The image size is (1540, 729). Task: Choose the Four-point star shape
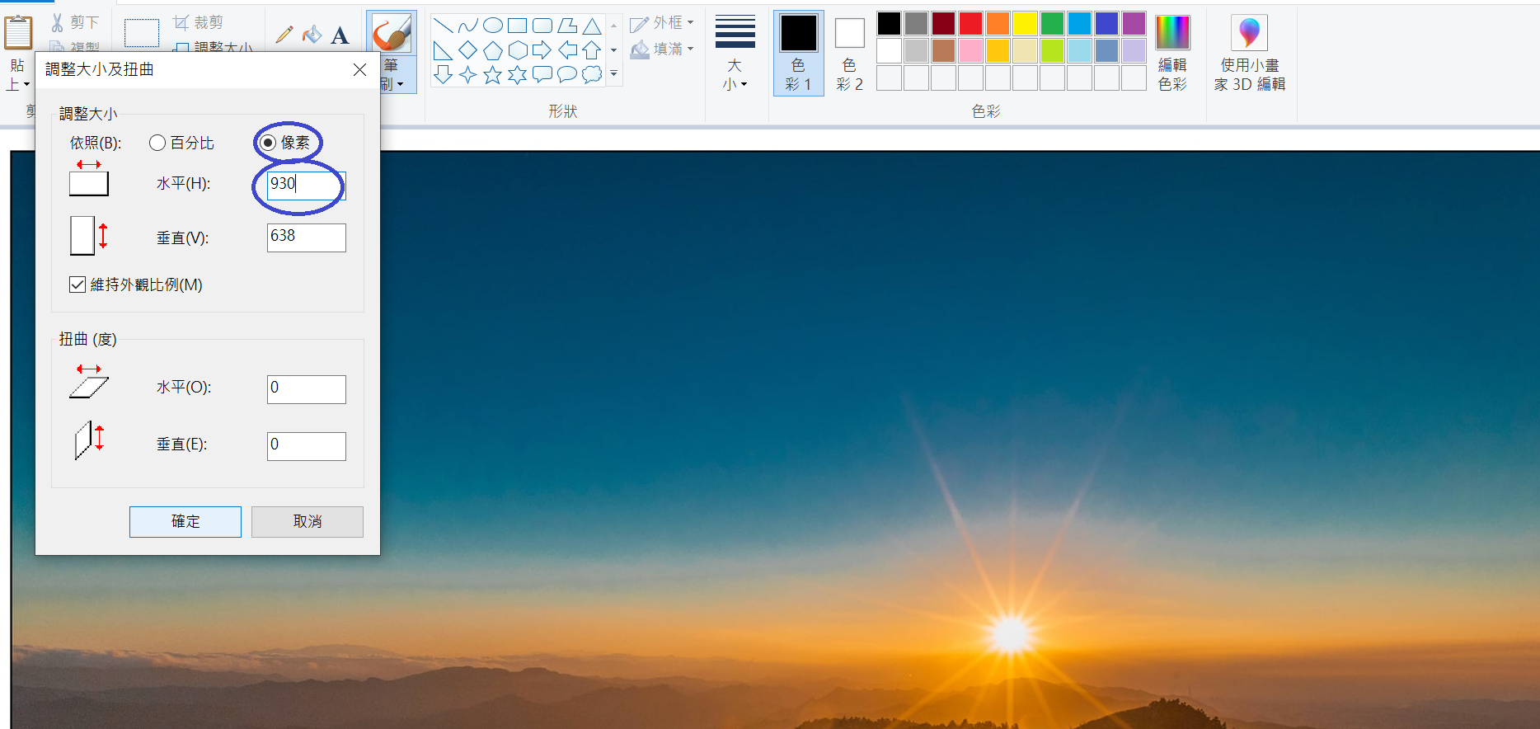[467, 75]
